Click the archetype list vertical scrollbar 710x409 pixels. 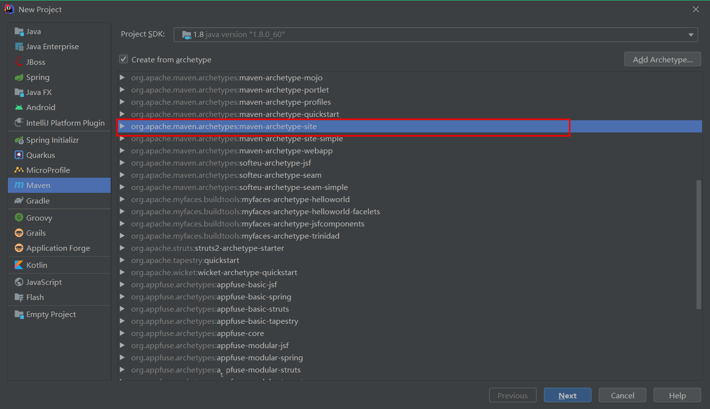pyautogui.click(x=699, y=244)
